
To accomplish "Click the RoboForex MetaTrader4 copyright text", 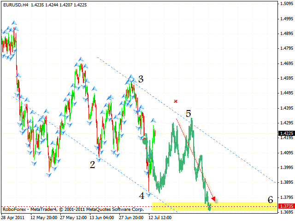I will [x=72, y=209].
